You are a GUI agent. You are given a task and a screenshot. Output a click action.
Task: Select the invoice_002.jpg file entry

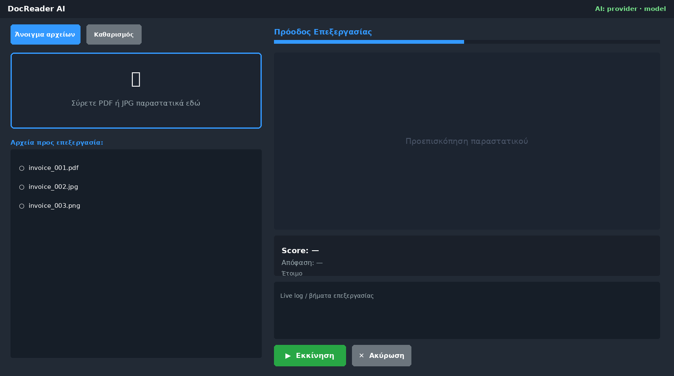[136, 187]
